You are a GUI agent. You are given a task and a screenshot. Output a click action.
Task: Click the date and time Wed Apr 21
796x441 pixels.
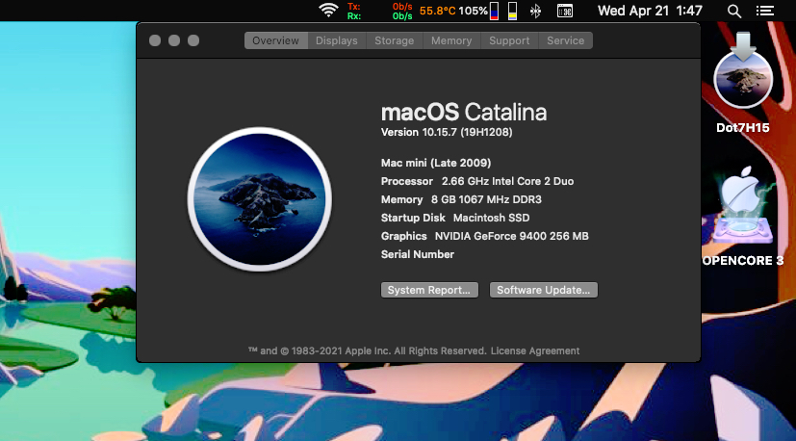coord(650,11)
